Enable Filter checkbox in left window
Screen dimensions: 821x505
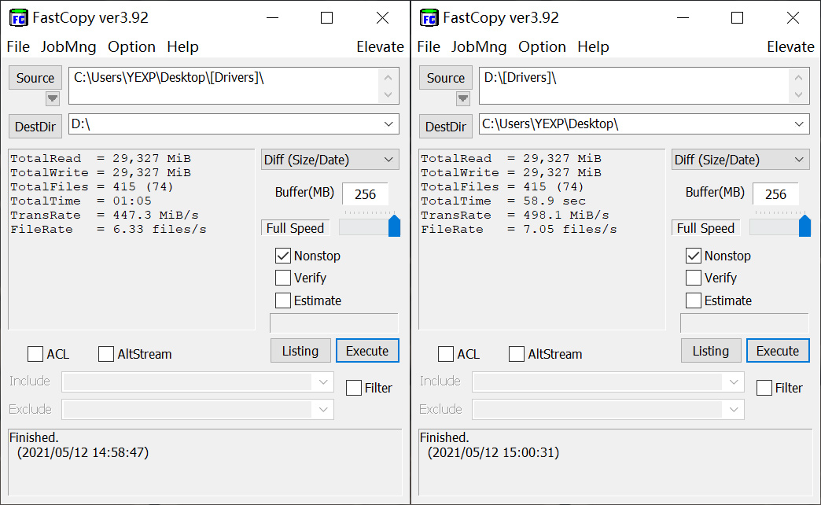point(353,388)
